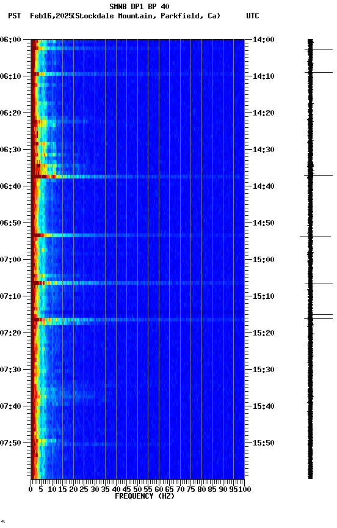337x528 pixels.
Task: Click "Stockdale Mountain, Parkfield, Ca" location text
Action: click(147, 16)
